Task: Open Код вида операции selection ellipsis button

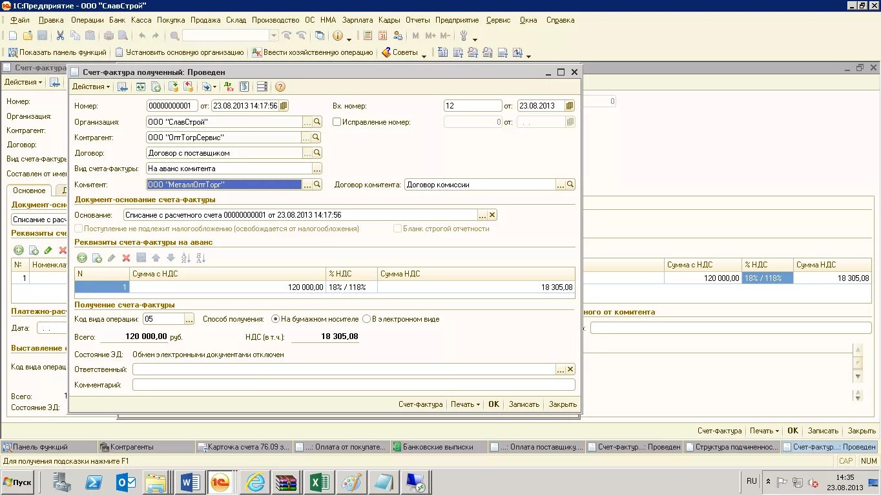Action: click(189, 319)
